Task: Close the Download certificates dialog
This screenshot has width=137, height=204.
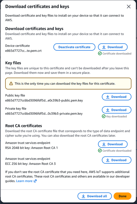Action: coord(129,7)
